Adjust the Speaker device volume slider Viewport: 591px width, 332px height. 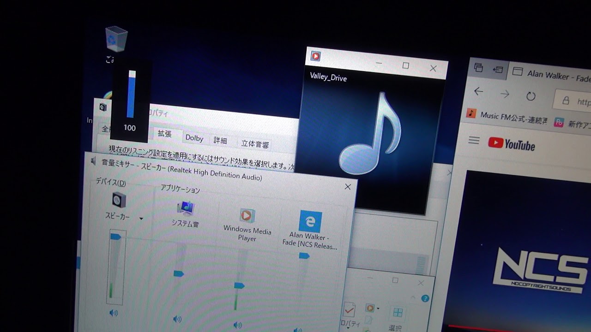coord(115,237)
